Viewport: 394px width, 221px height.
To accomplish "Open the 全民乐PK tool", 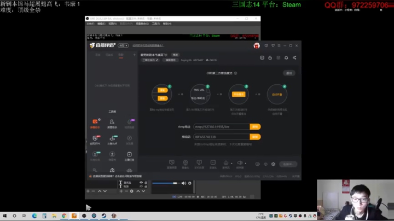I will (x=95, y=140).
